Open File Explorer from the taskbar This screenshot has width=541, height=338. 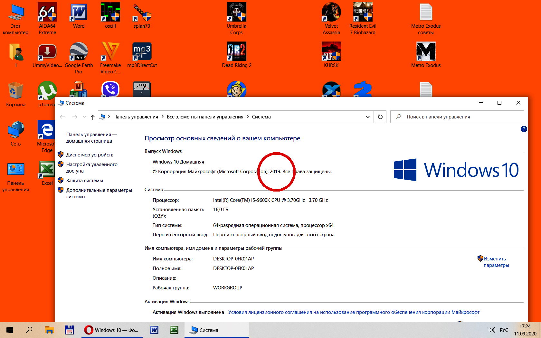tap(49, 330)
